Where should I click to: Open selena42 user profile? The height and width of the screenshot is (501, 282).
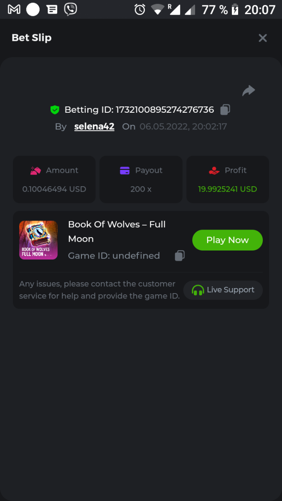click(x=94, y=127)
